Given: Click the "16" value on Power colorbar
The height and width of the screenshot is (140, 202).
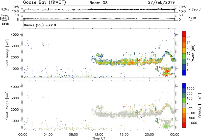Looking at the screenshot, I should point(188,54).
